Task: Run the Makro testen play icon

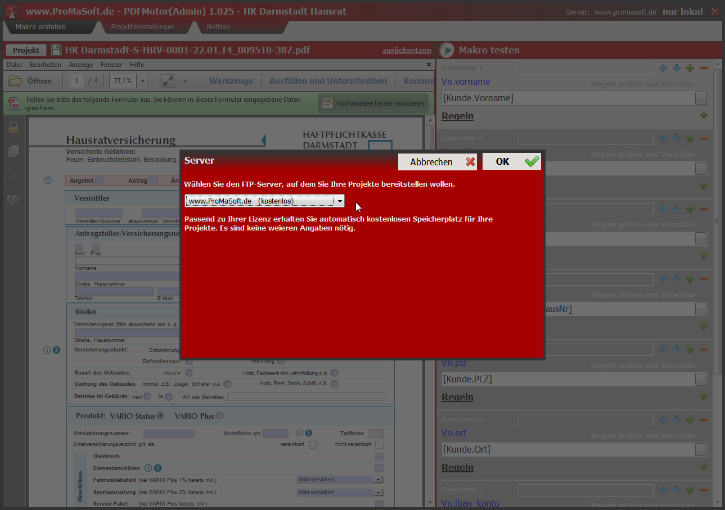Action: tap(447, 50)
